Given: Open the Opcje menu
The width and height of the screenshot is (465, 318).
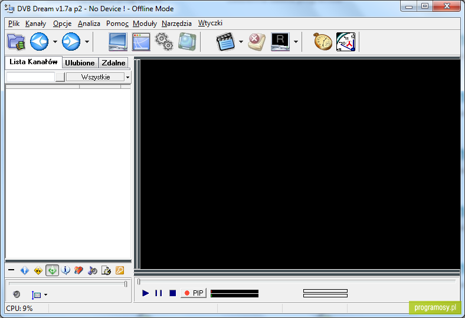Looking at the screenshot, I should [63, 24].
